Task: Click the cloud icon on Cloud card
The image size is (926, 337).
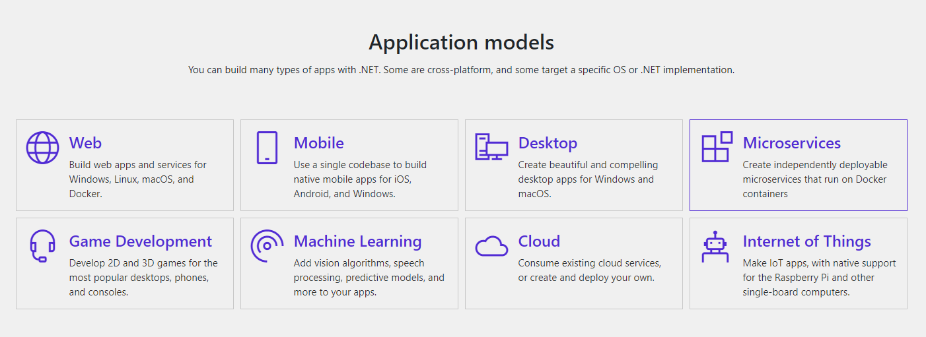Action: tap(491, 246)
